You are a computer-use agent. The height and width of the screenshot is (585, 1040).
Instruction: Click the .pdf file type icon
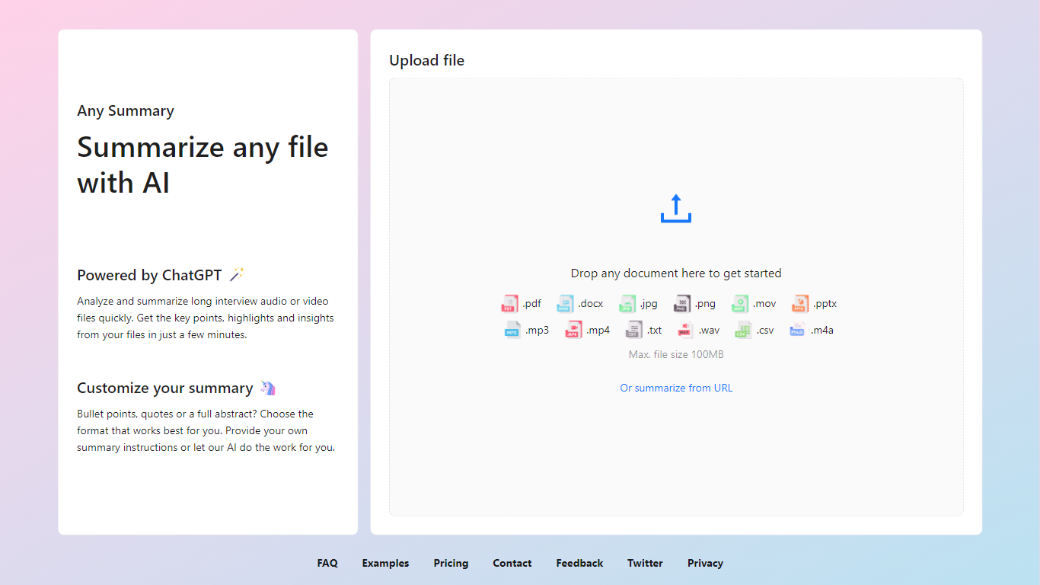[509, 304]
